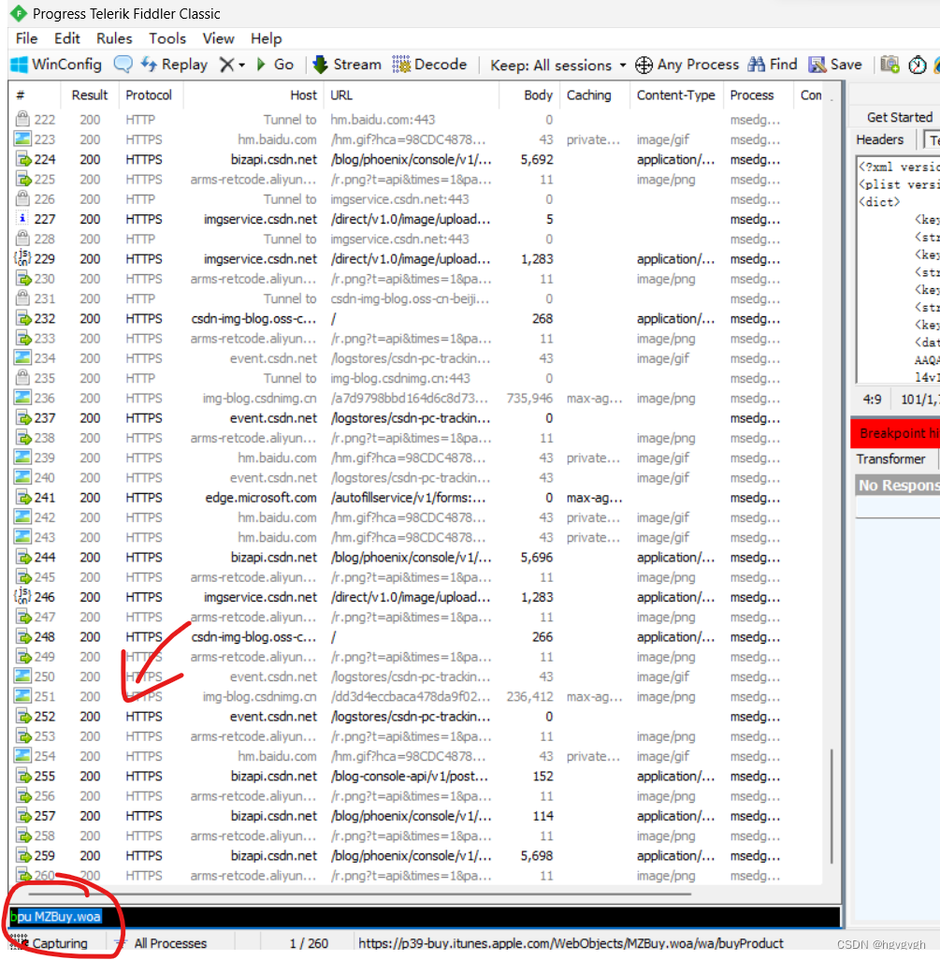The image size is (940, 960).
Task: Click the All Processes status bar filter
Action: point(170,943)
